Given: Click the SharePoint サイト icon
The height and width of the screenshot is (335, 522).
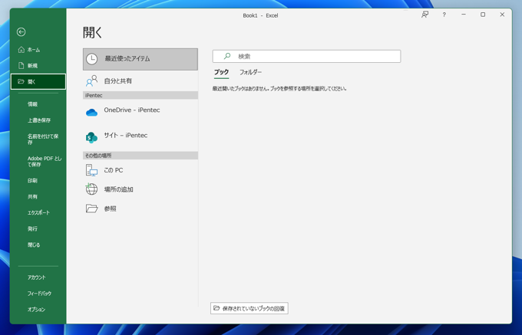Looking at the screenshot, I should click(x=91, y=137).
